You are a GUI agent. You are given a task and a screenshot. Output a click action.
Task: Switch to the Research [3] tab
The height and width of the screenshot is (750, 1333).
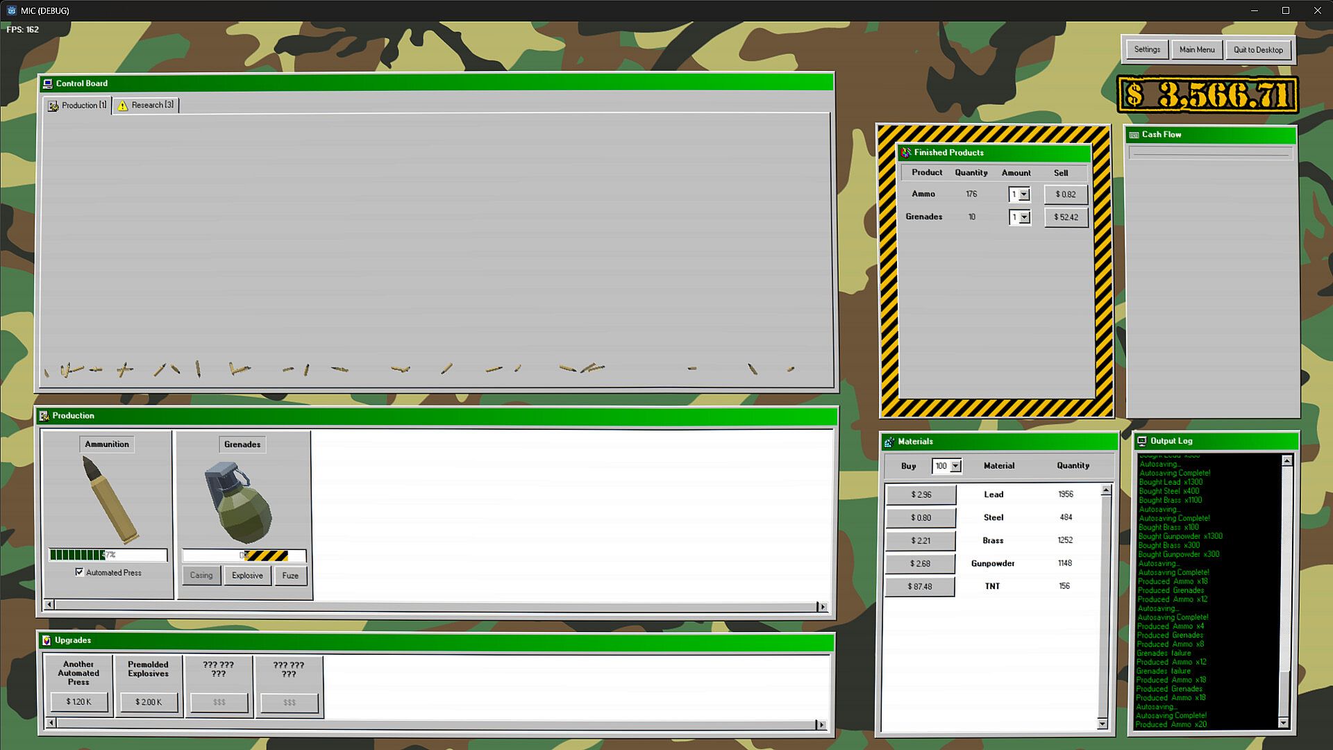pyautogui.click(x=146, y=106)
